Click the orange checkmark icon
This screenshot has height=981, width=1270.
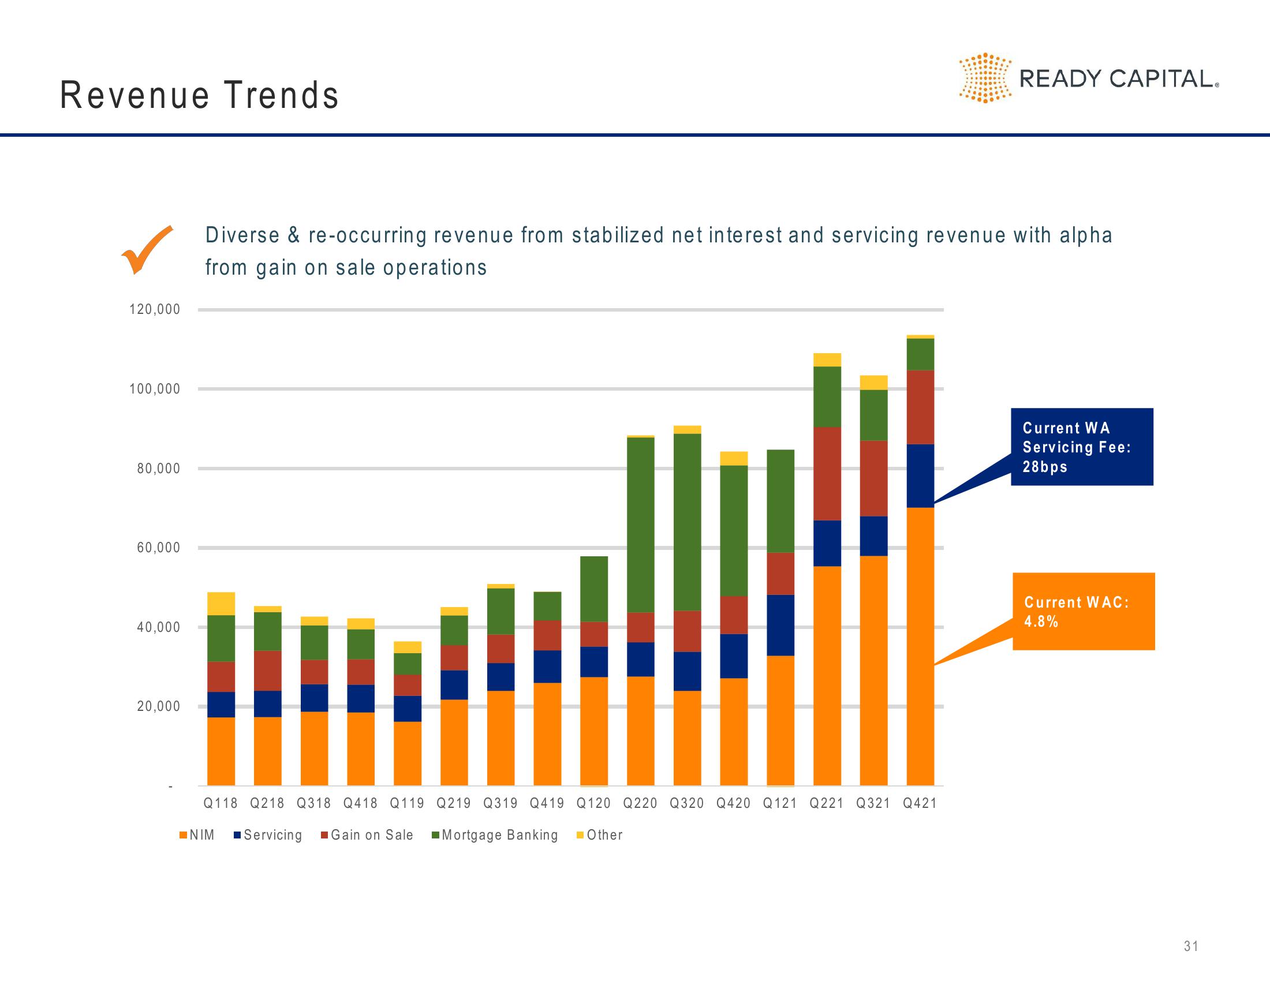[x=147, y=249]
